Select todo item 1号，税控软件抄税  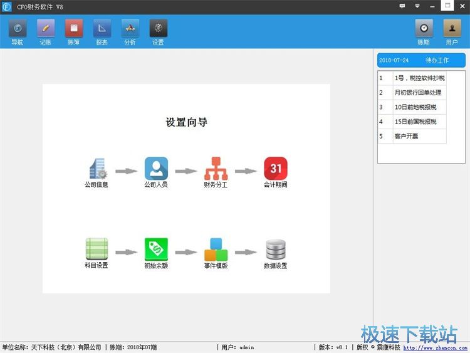pos(419,78)
